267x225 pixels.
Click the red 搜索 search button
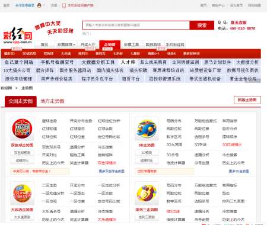pos(202,25)
